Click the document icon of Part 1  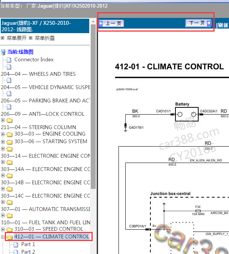(x=16, y=244)
